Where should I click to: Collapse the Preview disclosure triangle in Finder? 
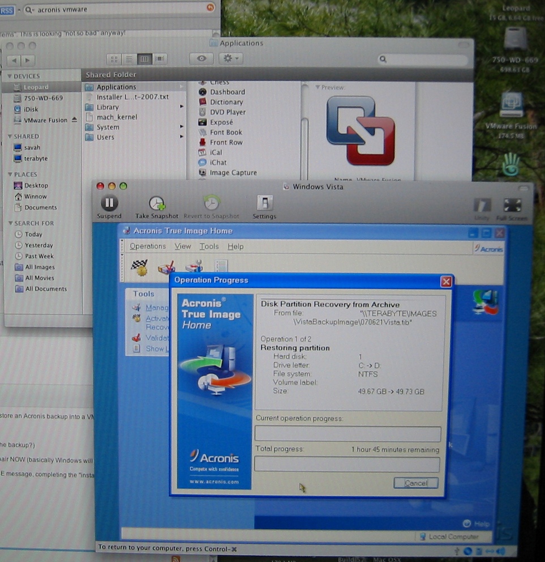click(317, 87)
